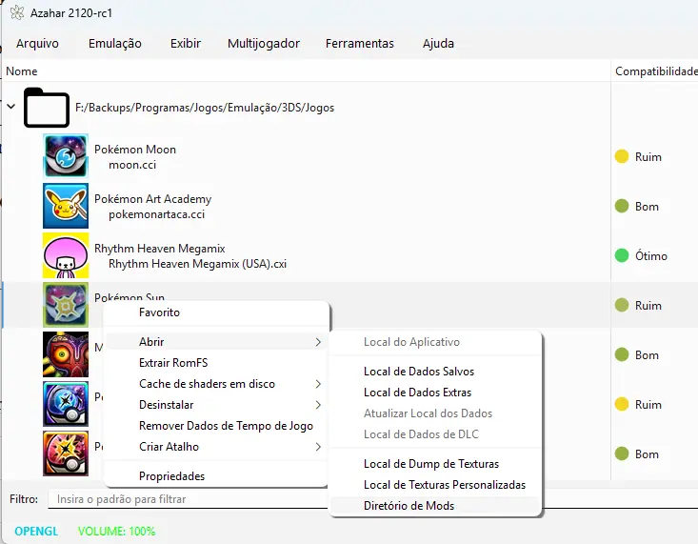Click the Bom dot on Majora's Mask row
698x544 pixels.
tap(622, 354)
